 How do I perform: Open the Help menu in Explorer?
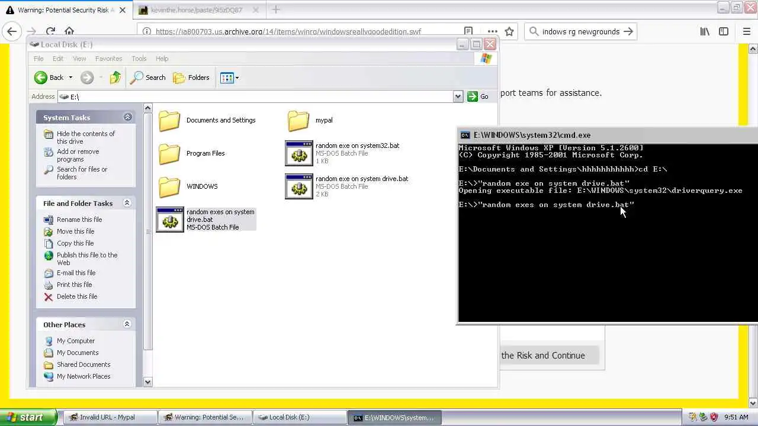[x=162, y=59]
